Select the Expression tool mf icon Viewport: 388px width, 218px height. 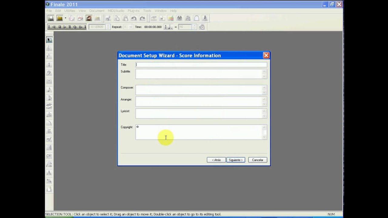pos(49,139)
